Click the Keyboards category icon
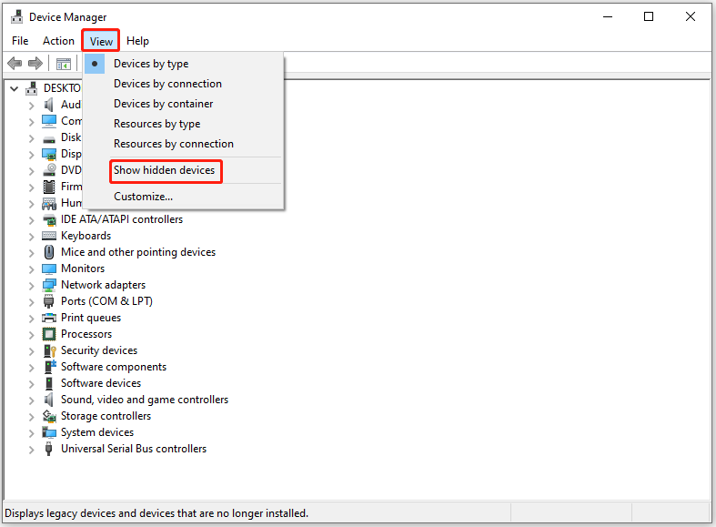This screenshot has width=716, height=527. pos(49,236)
